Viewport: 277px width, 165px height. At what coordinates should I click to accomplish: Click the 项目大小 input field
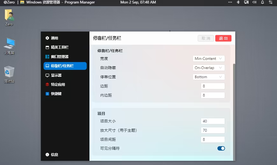click(213, 121)
